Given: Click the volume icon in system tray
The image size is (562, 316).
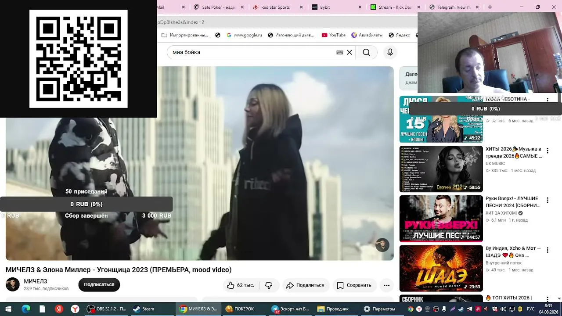Looking at the screenshot, I should [503, 309].
